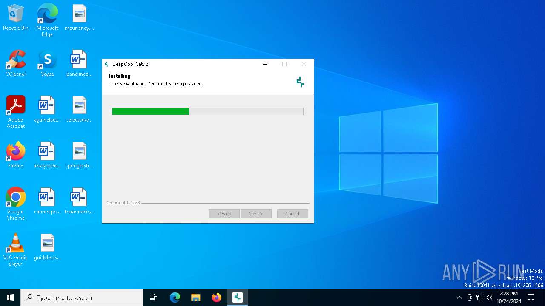Select the mcurrency image file on desktop
Viewport: 545px width, 306px height.
[x=79, y=18]
